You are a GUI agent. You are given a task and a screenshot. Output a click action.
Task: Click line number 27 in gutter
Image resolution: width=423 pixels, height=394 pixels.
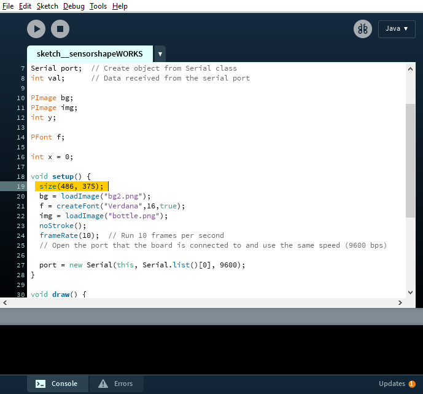click(21, 265)
